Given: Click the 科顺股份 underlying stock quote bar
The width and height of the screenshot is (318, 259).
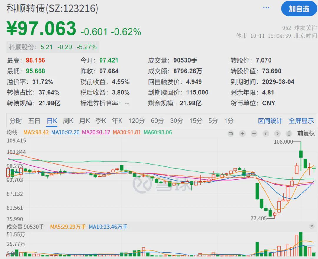Looking at the screenshot, I should tap(53, 47).
